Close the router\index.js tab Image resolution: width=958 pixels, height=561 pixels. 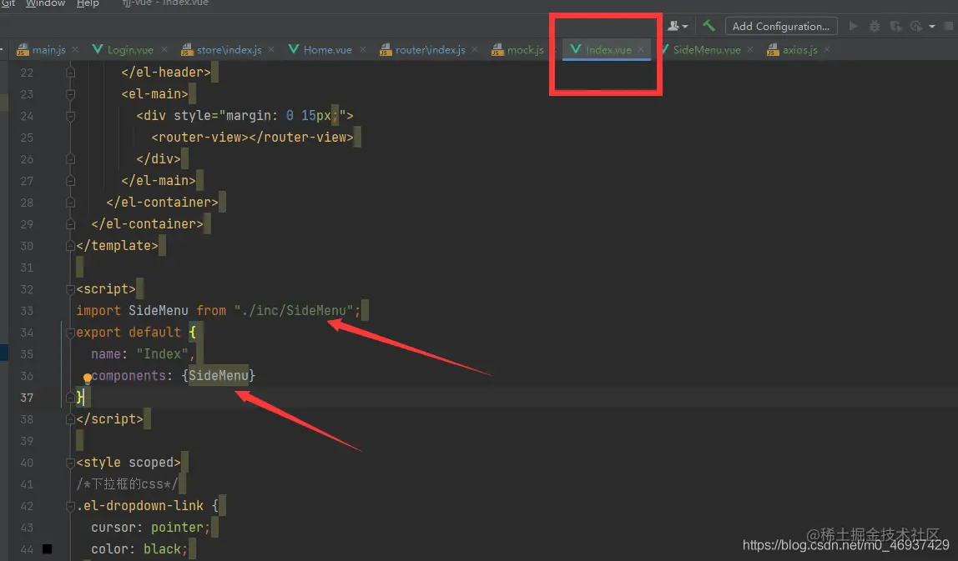click(x=475, y=50)
